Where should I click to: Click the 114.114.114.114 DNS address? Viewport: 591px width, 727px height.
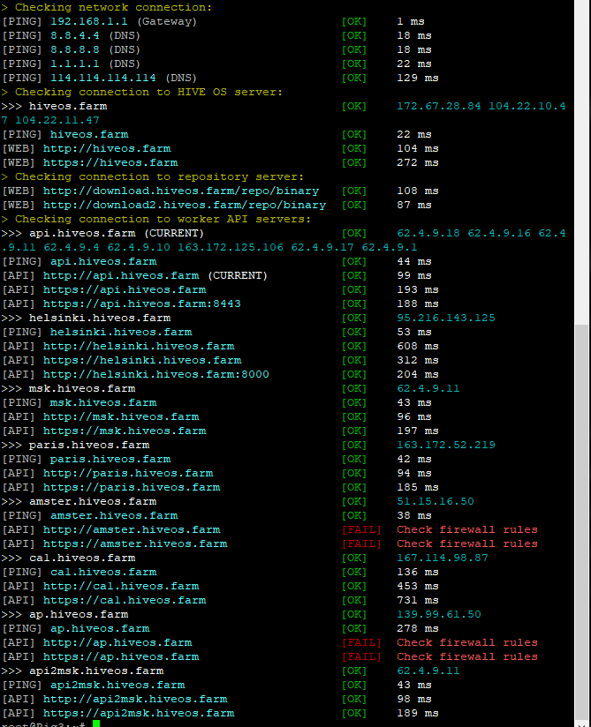103,78
